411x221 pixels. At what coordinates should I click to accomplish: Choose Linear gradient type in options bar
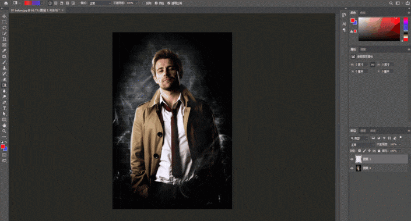coord(50,3)
